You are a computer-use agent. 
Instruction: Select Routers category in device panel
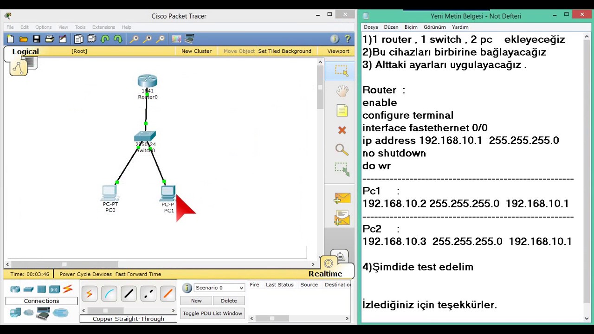pyautogui.click(x=15, y=289)
